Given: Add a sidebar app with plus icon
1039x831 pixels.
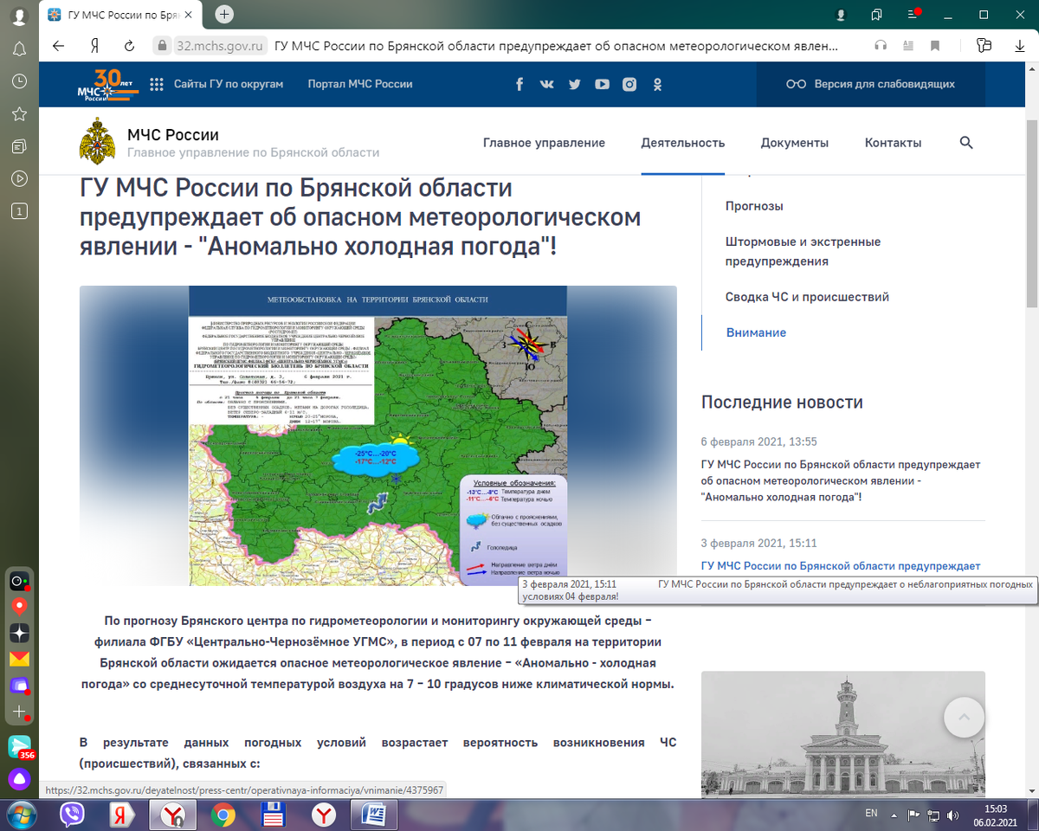Looking at the screenshot, I should [x=19, y=712].
